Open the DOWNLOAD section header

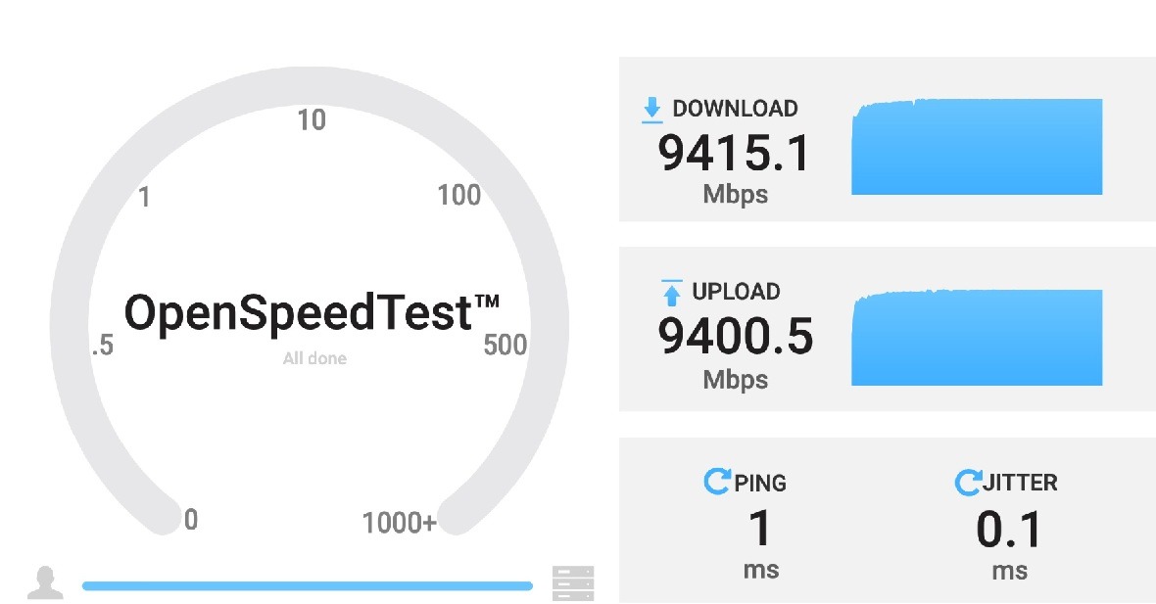pyautogui.click(x=733, y=108)
